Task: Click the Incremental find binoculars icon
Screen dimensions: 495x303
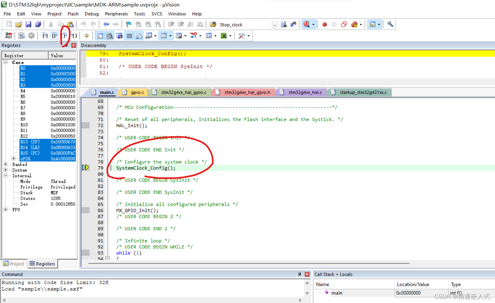Action: (x=293, y=24)
